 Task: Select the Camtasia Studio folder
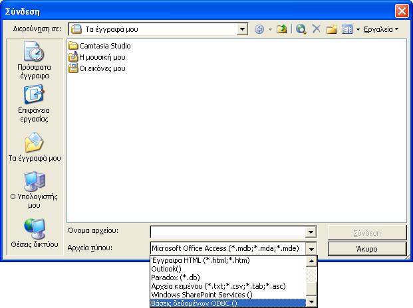(99, 46)
